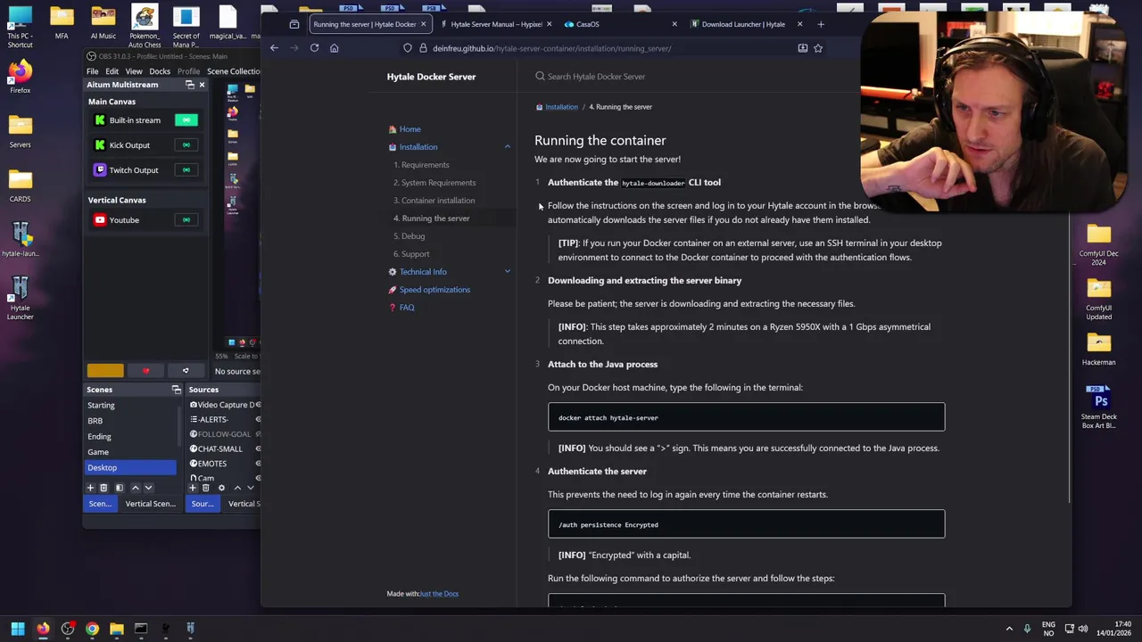
Task: Toggle the Built-in stream output
Action: point(186,120)
